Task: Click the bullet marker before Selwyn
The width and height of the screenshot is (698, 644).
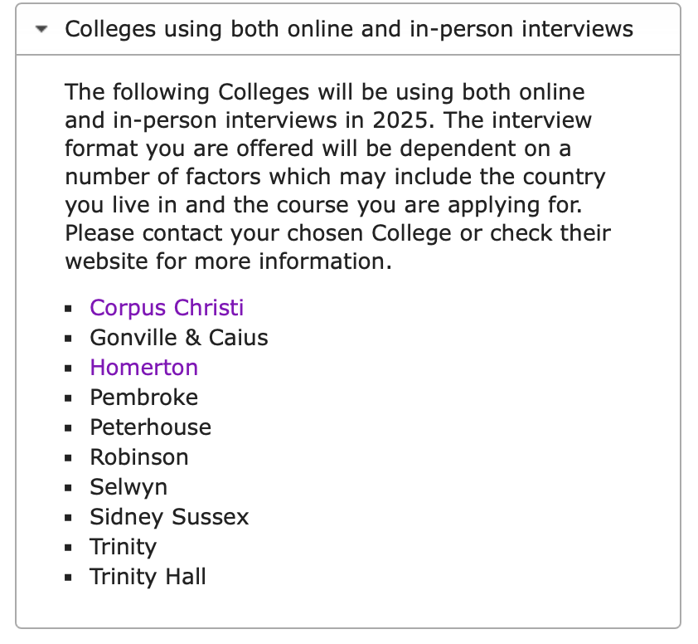Action: tap(69, 489)
